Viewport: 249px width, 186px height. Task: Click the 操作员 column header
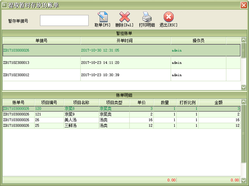(x=198, y=40)
